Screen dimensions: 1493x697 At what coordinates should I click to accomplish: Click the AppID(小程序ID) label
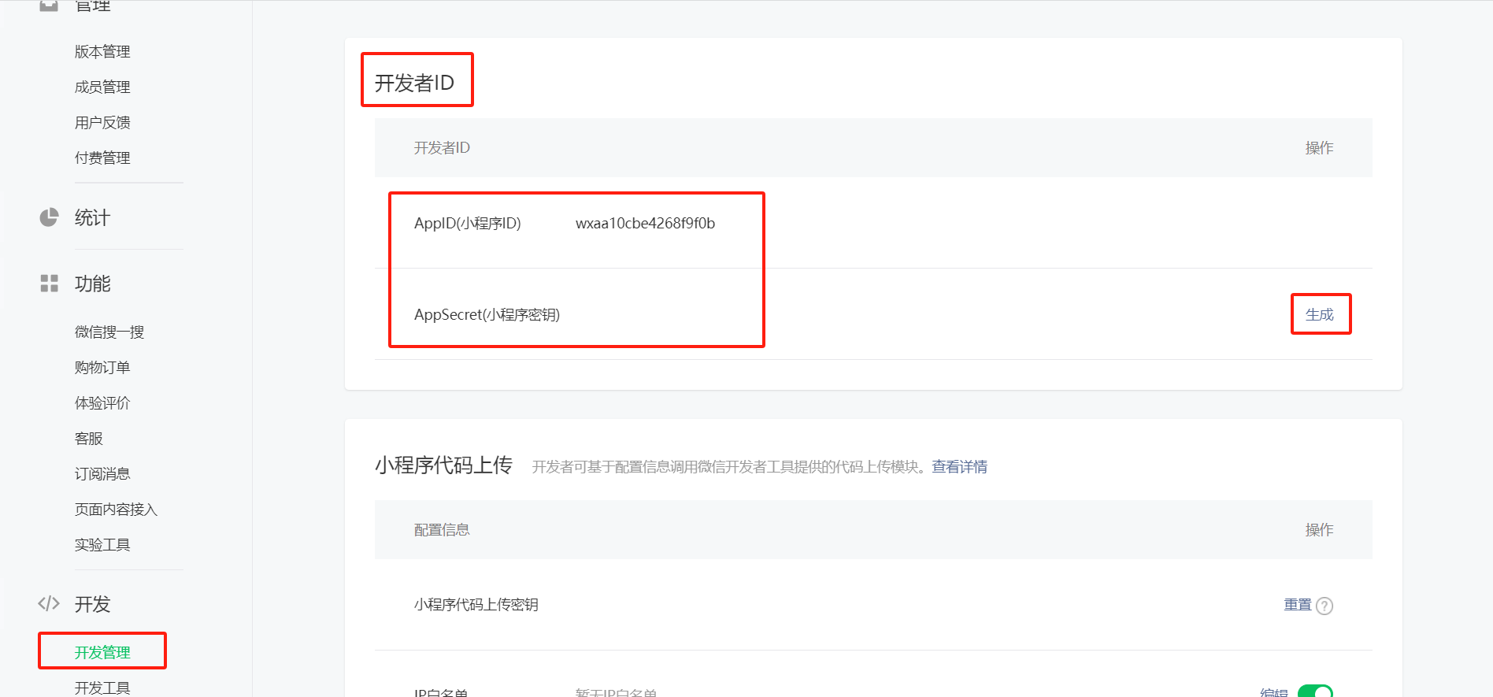pos(468,224)
